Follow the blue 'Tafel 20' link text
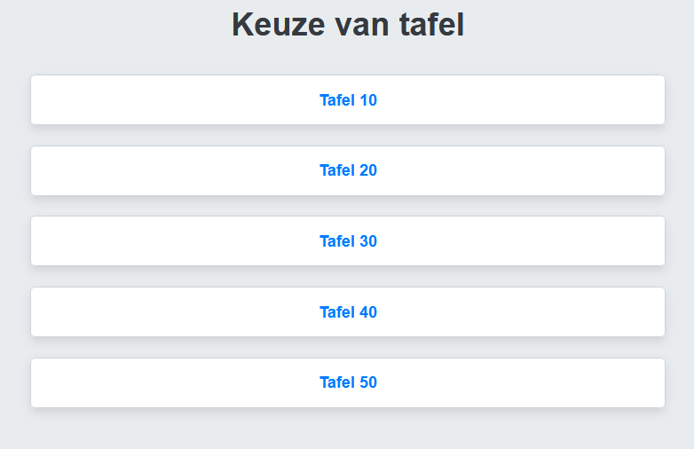Screen dimensions: 694x449 point(348,170)
